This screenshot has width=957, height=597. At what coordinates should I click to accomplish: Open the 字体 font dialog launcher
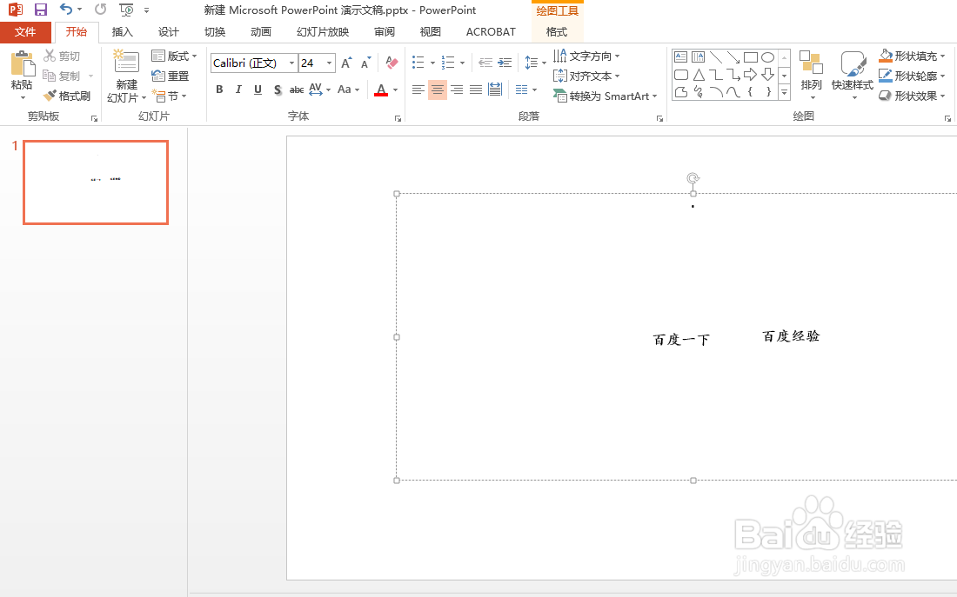(398, 118)
